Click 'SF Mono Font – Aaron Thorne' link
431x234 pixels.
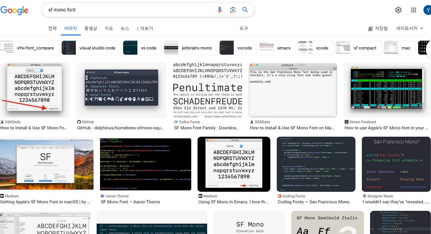click(x=130, y=202)
